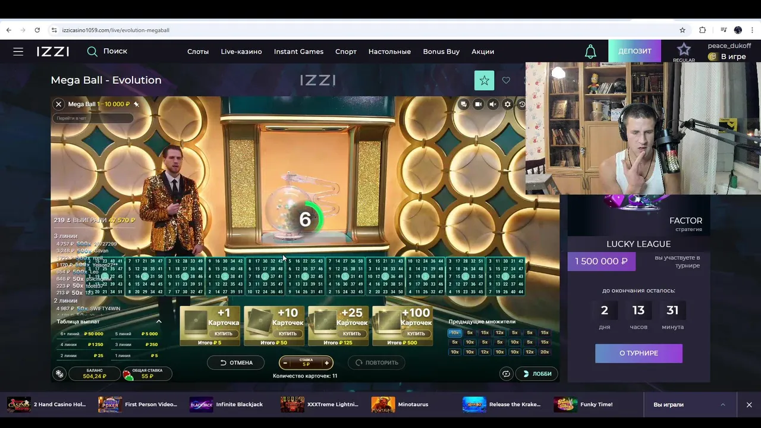Open Release the Kraken game
Image resolution: width=761 pixels, height=428 pixels.
[502, 404]
